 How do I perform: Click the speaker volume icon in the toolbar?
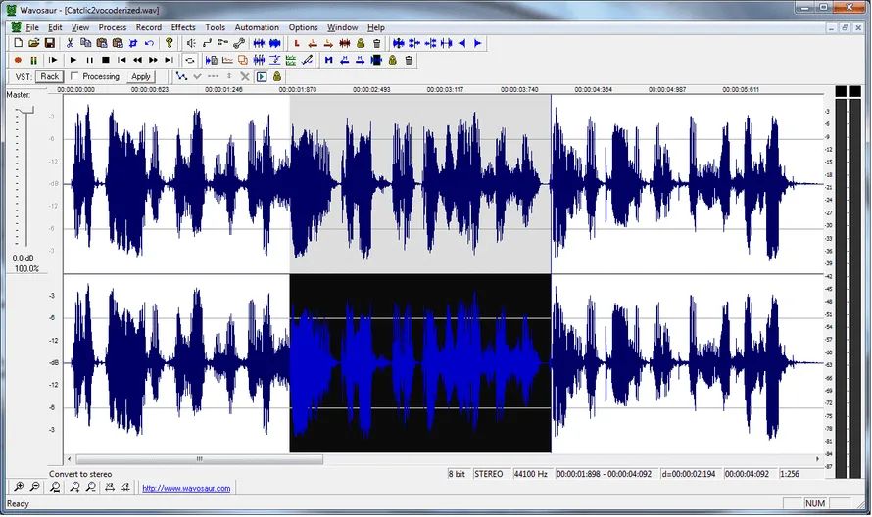[x=191, y=43]
